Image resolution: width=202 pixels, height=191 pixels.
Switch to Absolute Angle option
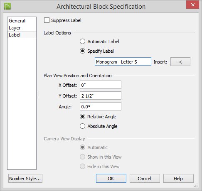[x=82, y=126]
